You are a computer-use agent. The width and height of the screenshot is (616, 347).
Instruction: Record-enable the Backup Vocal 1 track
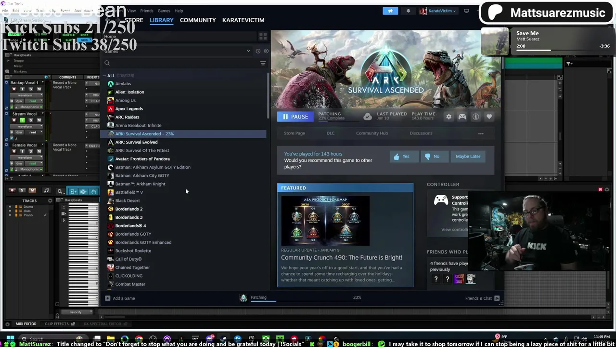[13, 89]
